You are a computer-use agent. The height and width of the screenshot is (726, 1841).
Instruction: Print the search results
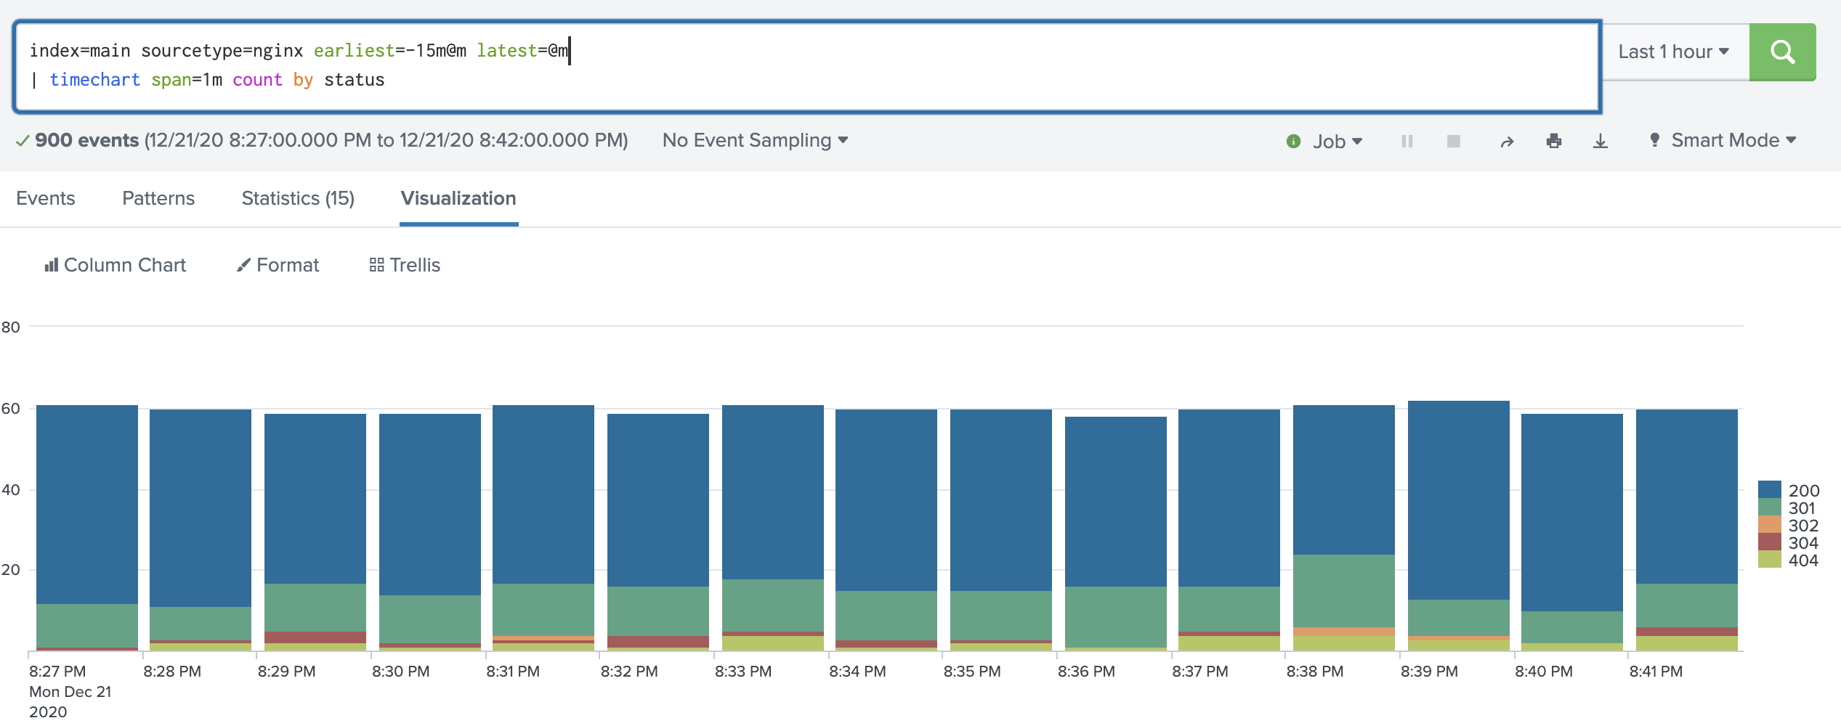tap(1554, 141)
